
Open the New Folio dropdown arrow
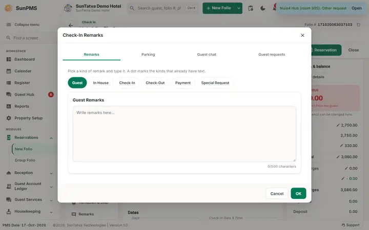[x=239, y=8]
